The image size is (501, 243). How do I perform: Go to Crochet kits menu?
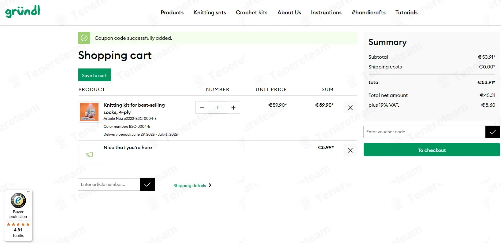click(252, 13)
